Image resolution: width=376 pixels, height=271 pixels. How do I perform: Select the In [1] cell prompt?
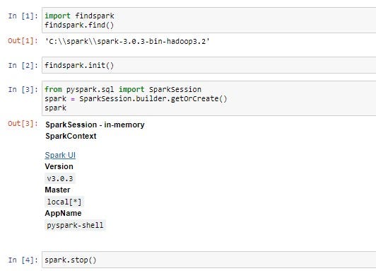[x=23, y=16]
